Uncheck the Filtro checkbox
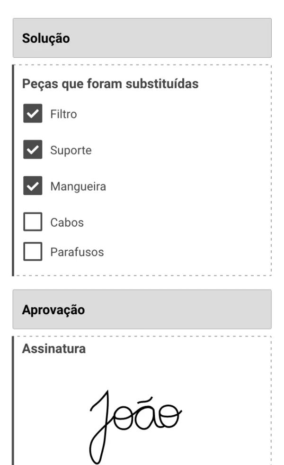Screen dimensions: 284x465 [x=33, y=114]
